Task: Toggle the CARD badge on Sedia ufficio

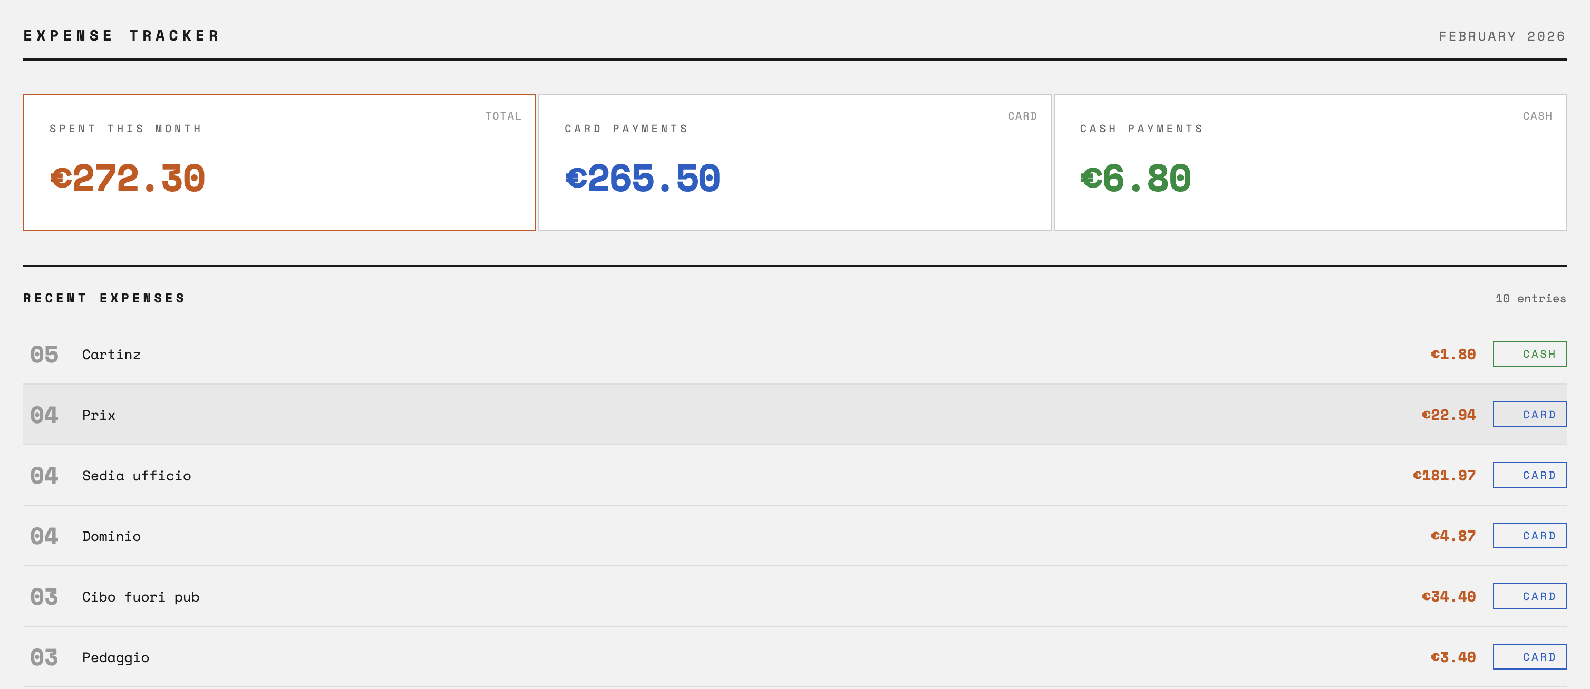Action: (1529, 475)
